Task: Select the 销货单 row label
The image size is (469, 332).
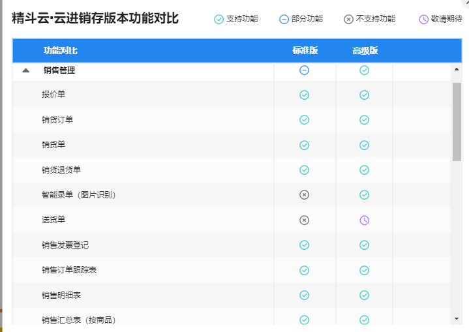Action: 53,145
